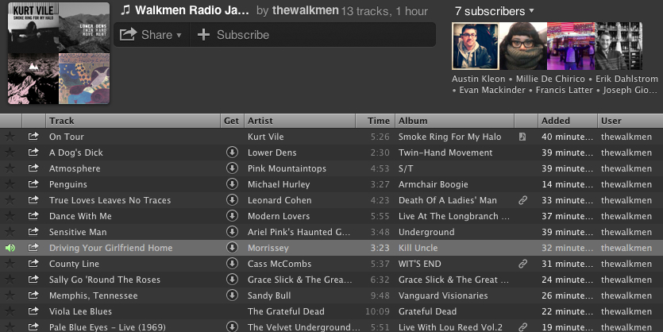Viewport: 663px width, 332px height.
Task: Click artist Leonard Cohen
Action: [x=279, y=200]
